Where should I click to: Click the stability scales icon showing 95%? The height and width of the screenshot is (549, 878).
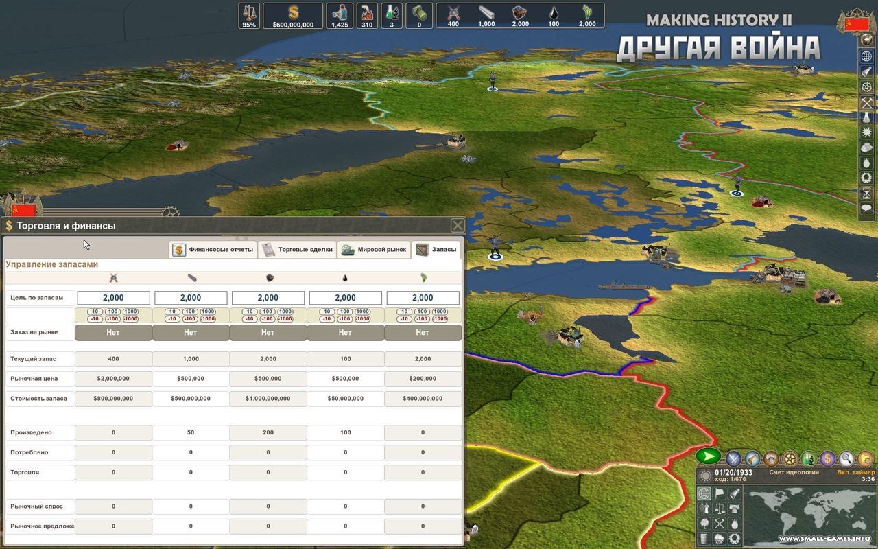pyautogui.click(x=249, y=12)
